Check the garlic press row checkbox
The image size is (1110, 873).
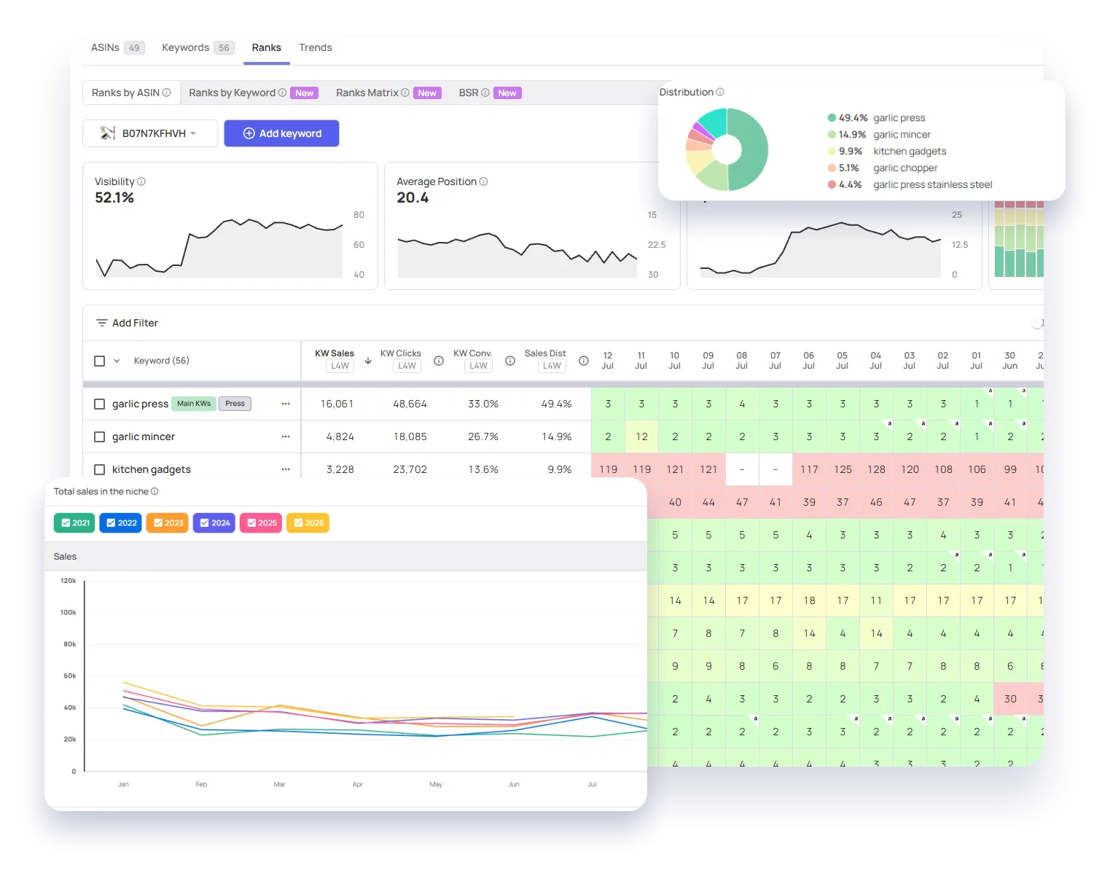(x=100, y=404)
